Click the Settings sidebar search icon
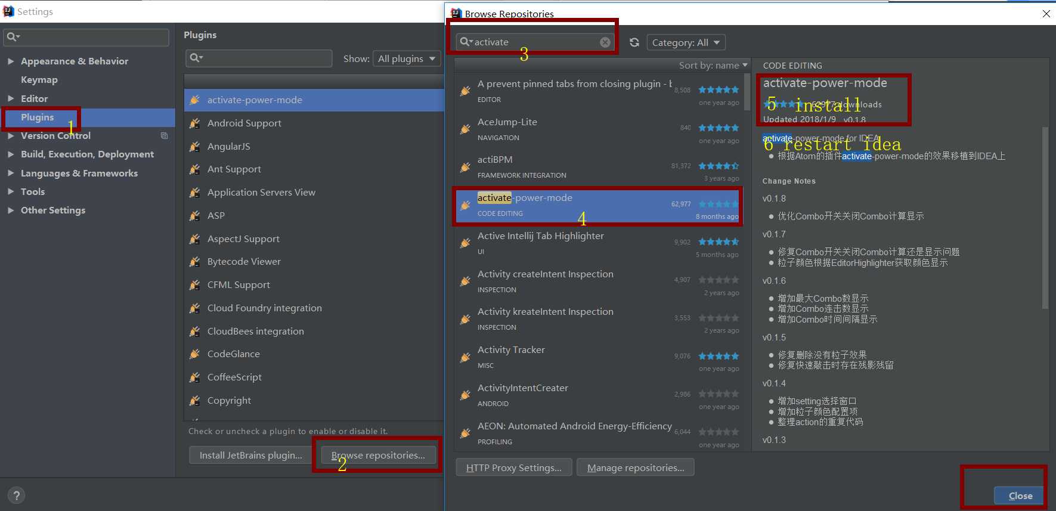This screenshot has width=1056, height=511. [x=13, y=37]
